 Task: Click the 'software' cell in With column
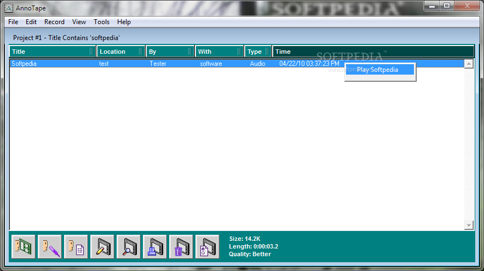[x=211, y=64]
